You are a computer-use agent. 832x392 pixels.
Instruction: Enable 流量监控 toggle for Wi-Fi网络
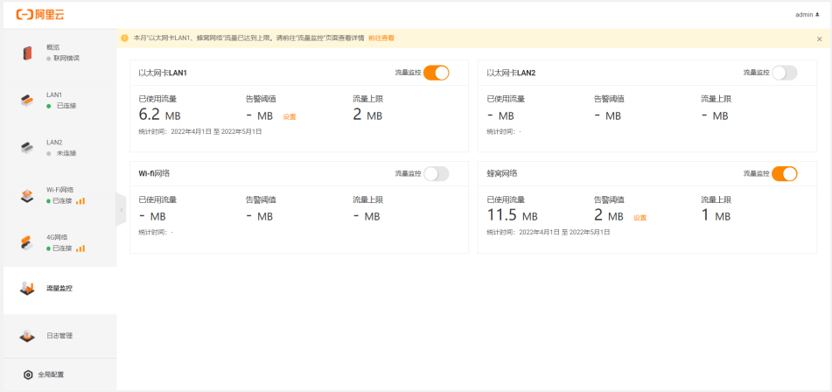[x=436, y=173]
